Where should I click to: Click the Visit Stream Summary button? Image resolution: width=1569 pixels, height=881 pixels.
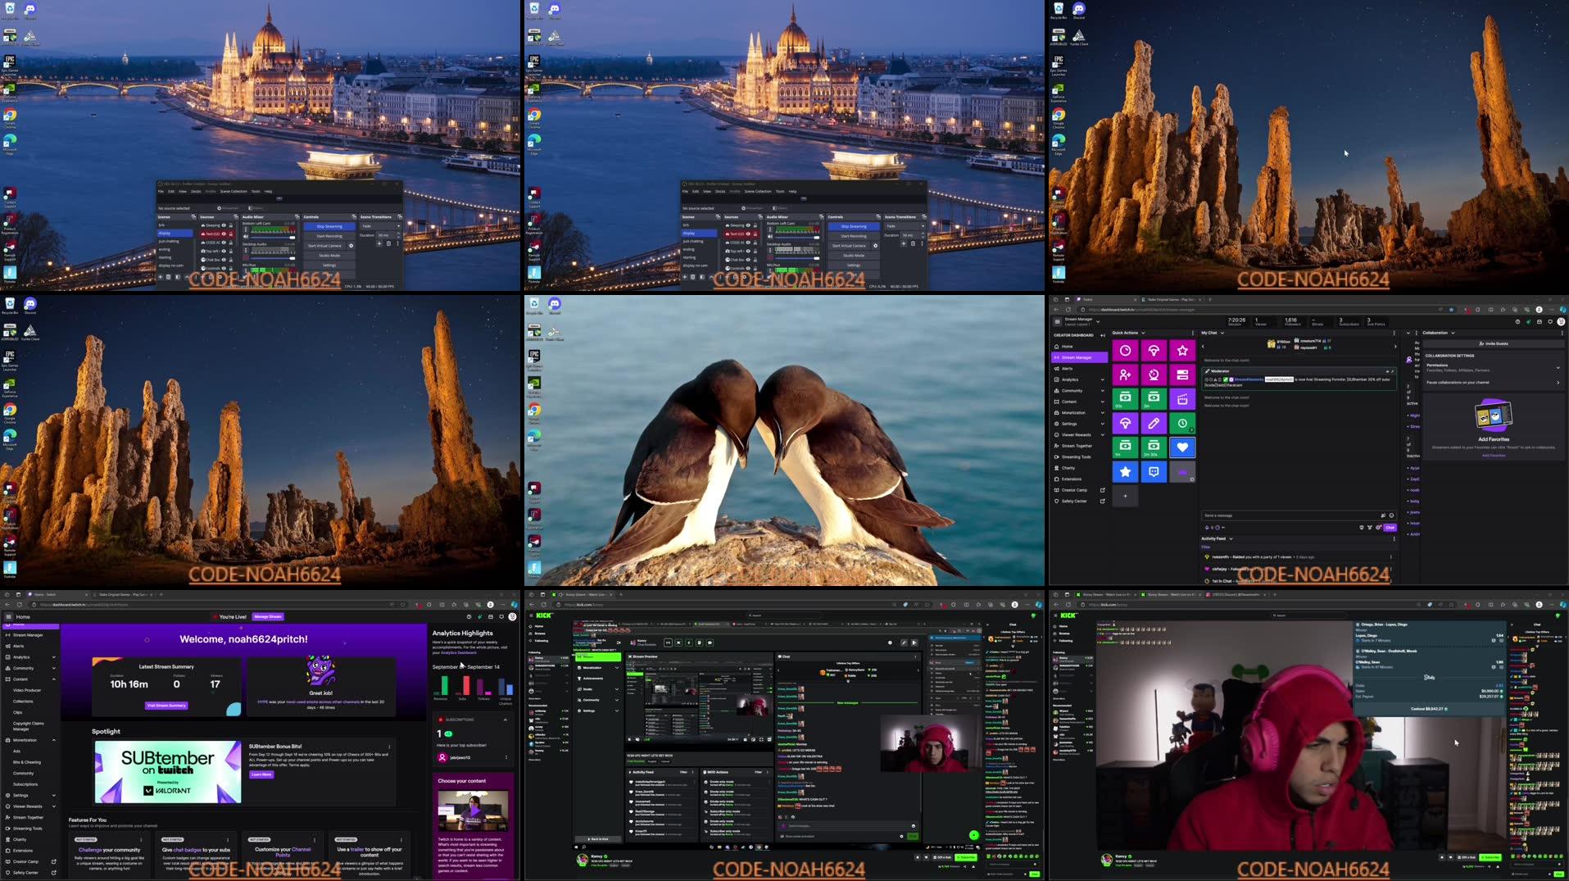[x=166, y=706]
